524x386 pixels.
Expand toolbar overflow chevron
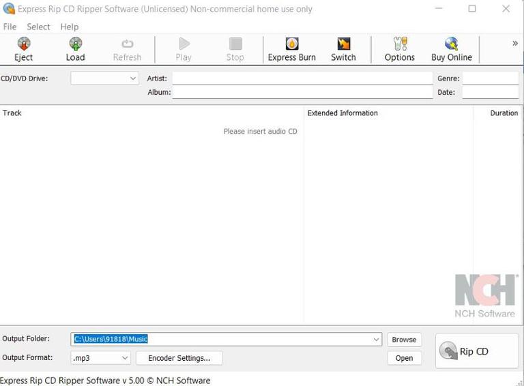(515, 43)
